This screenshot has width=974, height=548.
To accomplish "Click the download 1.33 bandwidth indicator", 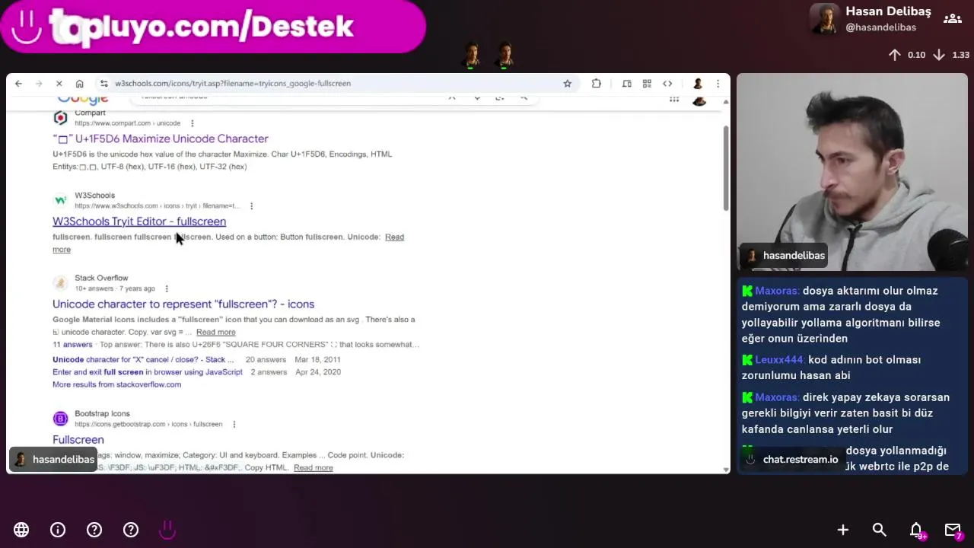I will coord(951,55).
